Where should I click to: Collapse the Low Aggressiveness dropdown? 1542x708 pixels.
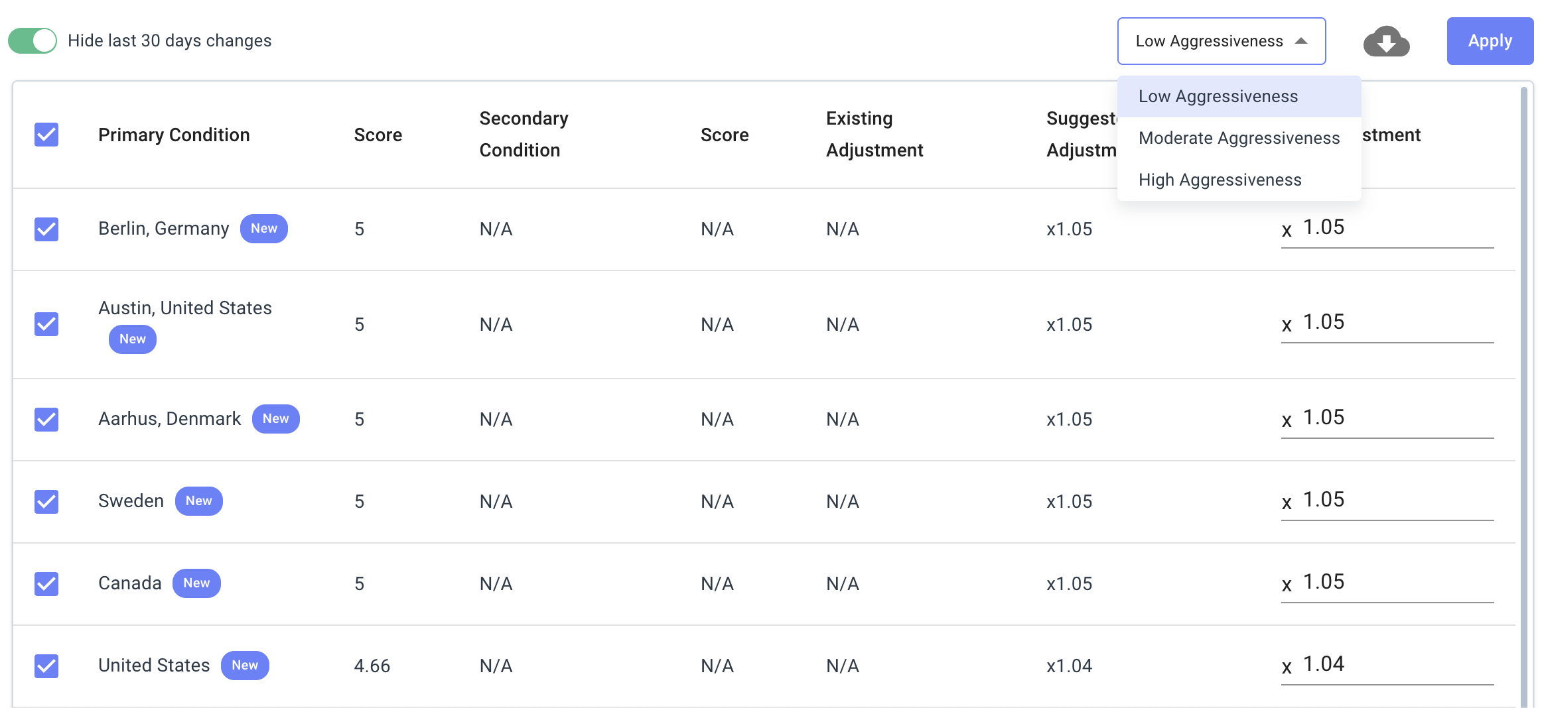pos(1222,41)
